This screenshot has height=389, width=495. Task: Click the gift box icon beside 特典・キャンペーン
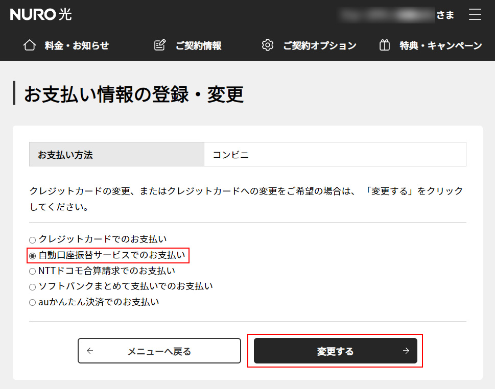(x=384, y=45)
